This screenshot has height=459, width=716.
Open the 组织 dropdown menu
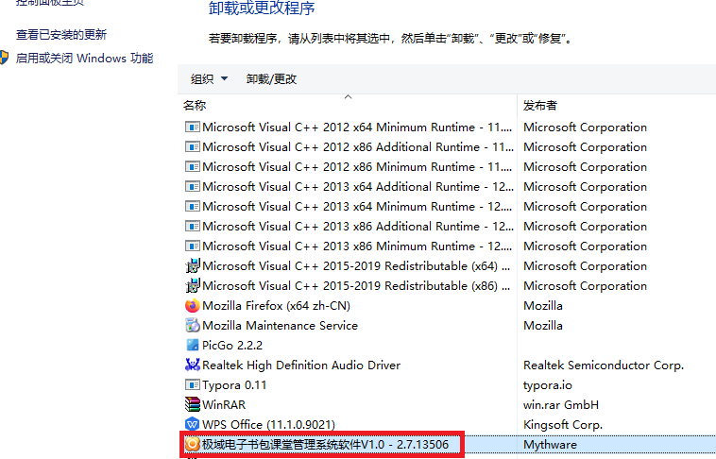pos(209,79)
